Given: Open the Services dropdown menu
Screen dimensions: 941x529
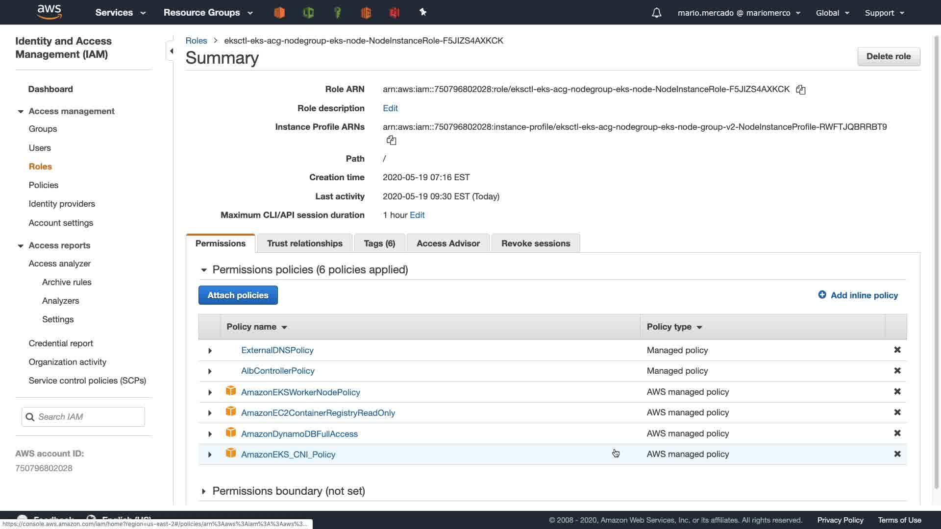Looking at the screenshot, I should pos(121,13).
